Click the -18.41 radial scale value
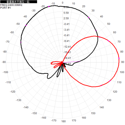 click(x=67, y=58)
